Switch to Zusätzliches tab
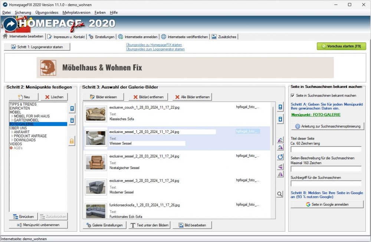 224,37
